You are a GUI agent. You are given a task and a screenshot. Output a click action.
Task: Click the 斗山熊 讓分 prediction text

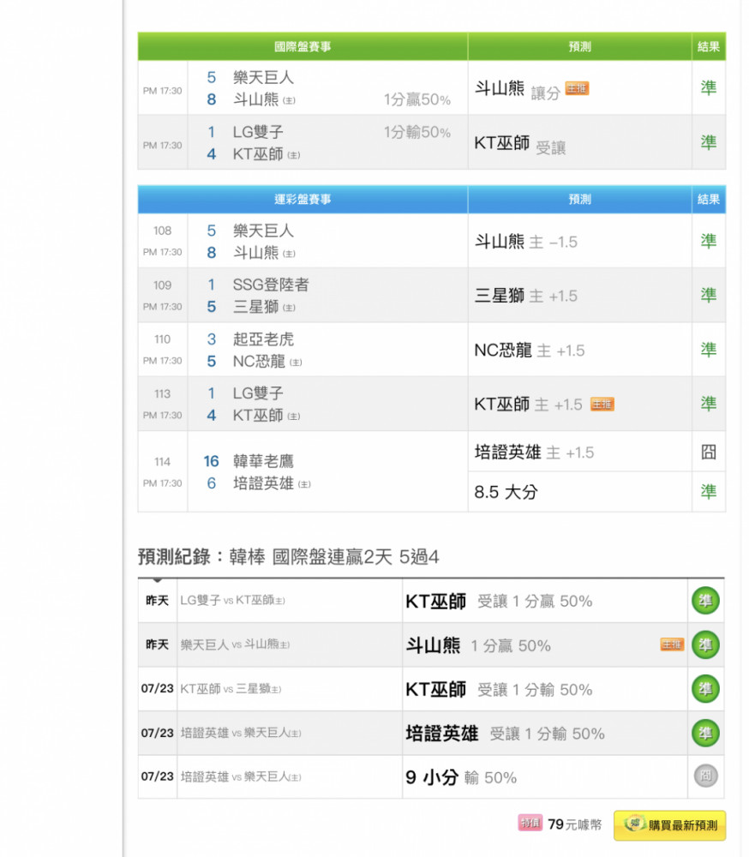(518, 89)
